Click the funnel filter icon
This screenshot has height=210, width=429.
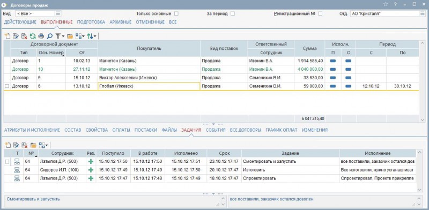click(x=58, y=36)
